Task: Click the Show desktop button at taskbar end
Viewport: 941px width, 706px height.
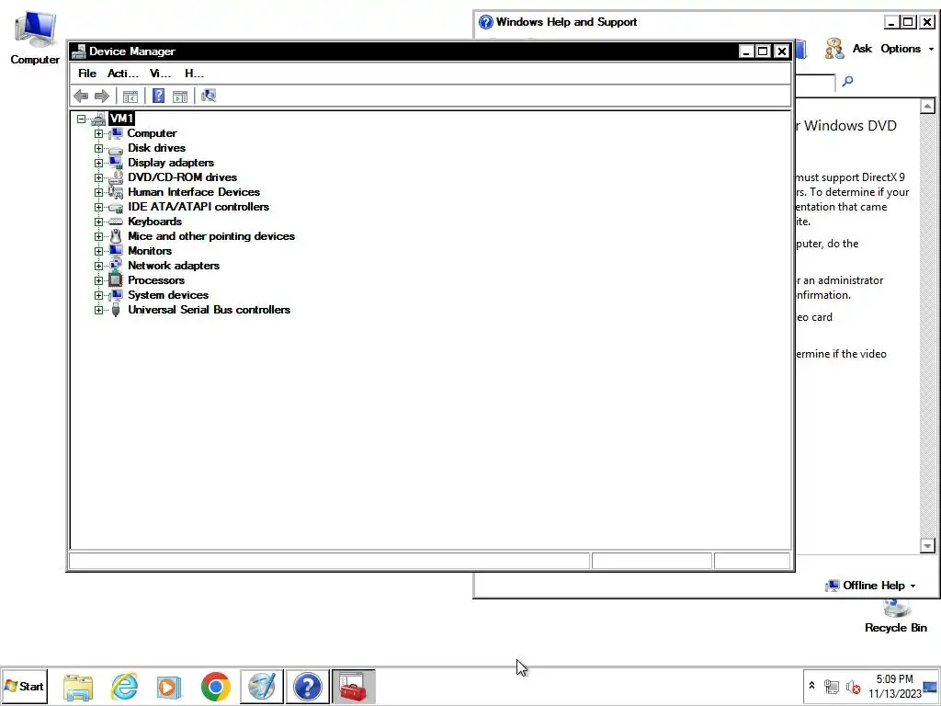Action: point(930,686)
